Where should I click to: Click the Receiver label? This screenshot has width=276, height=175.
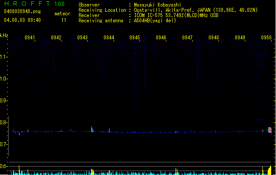click(89, 15)
